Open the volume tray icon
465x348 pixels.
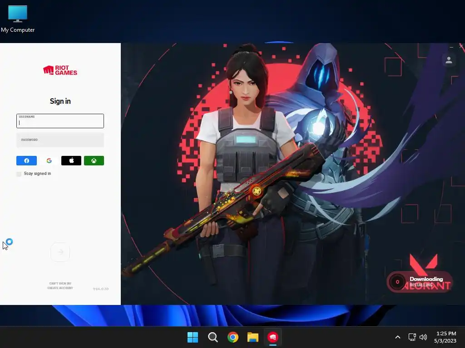click(x=423, y=337)
